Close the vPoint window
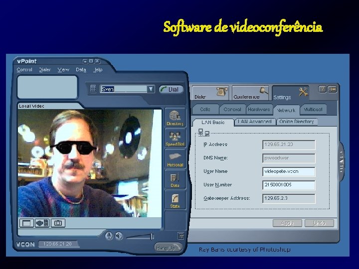 tap(97, 61)
